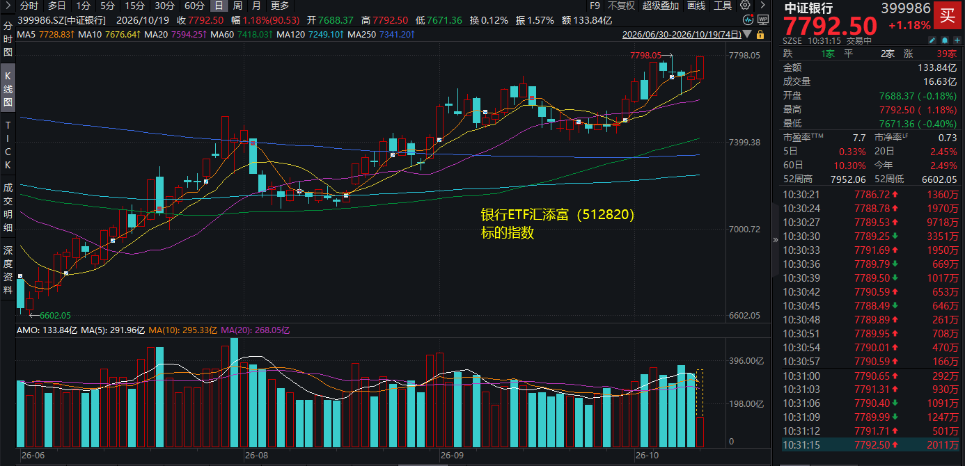This screenshot has width=965, height=466.
Task: Expand the left panel chevron at top-left
Action: coord(8,6)
